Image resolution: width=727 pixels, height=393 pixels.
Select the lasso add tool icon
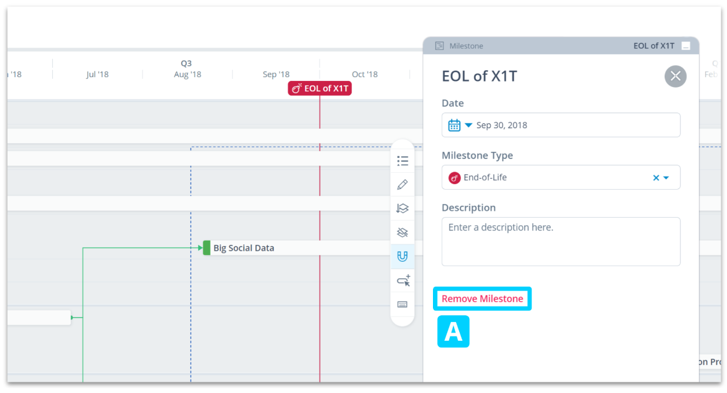pyautogui.click(x=402, y=280)
